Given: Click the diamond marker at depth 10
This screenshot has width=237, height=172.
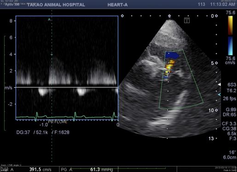Looking at the screenshot, I should tap(216, 110).
